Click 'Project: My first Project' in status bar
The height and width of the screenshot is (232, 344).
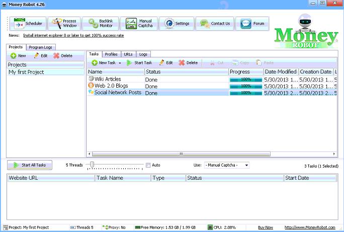tap(29, 227)
